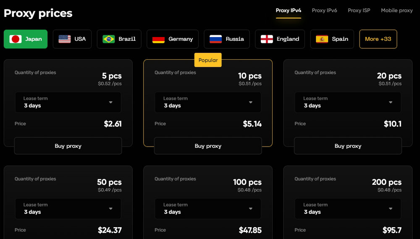420x239 pixels.
Task: Expand lease term dropdown for 10 pcs
Action: (208, 102)
